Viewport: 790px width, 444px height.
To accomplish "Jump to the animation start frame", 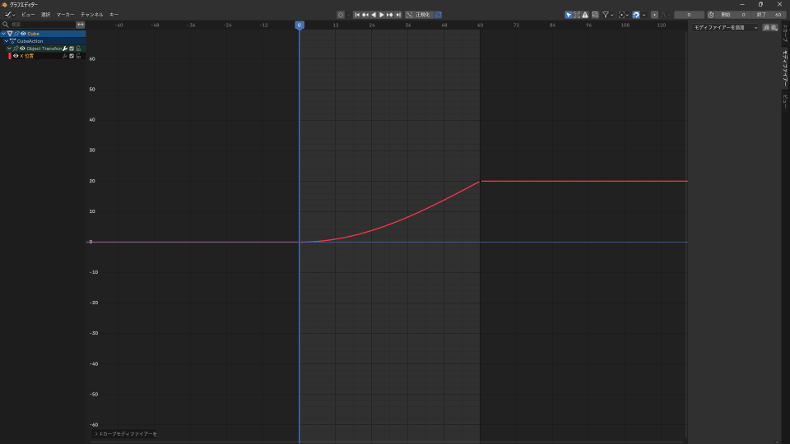I will pyautogui.click(x=356, y=15).
